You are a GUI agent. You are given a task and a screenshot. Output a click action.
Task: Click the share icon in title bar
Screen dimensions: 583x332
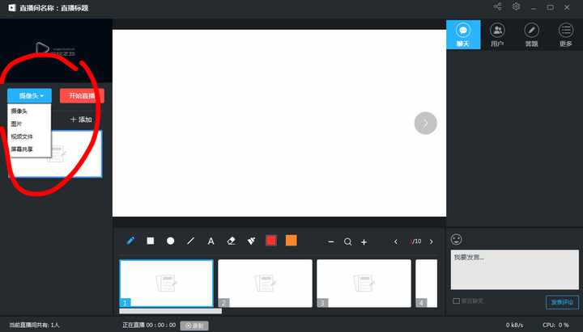coord(497,6)
